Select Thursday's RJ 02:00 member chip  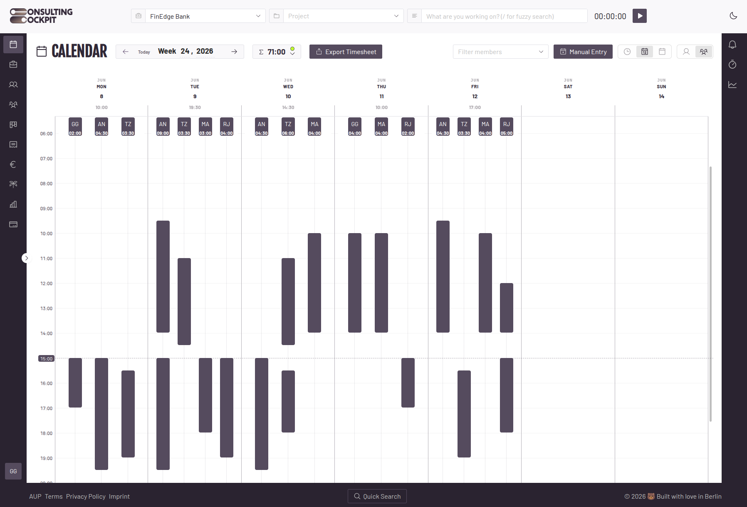408,127
